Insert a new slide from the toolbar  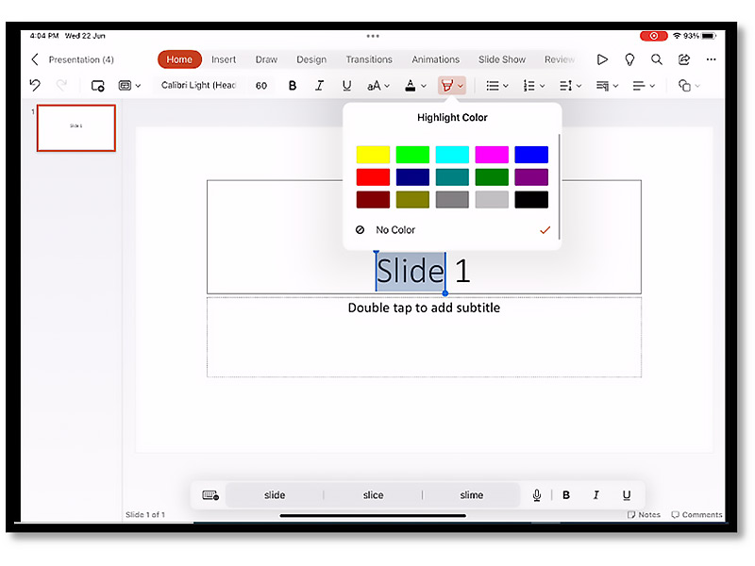tap(98, 86)
